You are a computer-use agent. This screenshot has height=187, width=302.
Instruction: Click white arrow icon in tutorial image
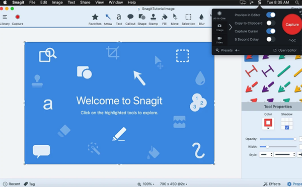point(139,78)
